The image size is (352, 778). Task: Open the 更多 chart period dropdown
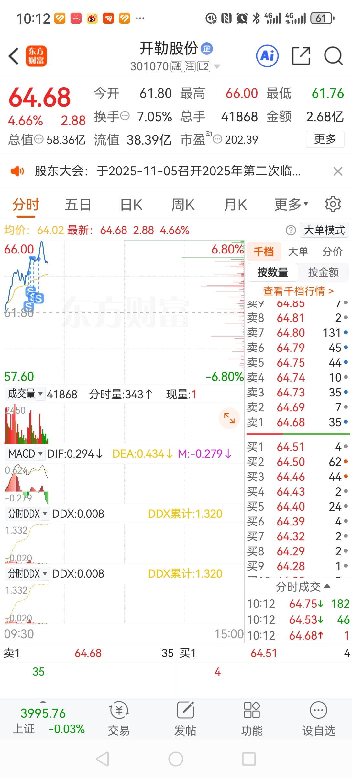point(291,205)
